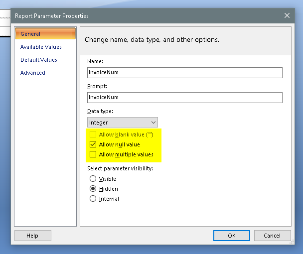Switch to the Default Values page
Image resolution: width=303 pixels, height=254 pixels.
[x=39, y=60]
